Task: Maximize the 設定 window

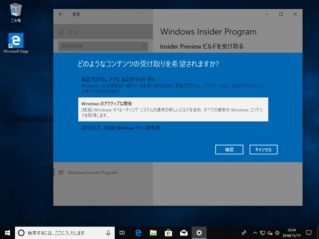Action: click(281, 14)
